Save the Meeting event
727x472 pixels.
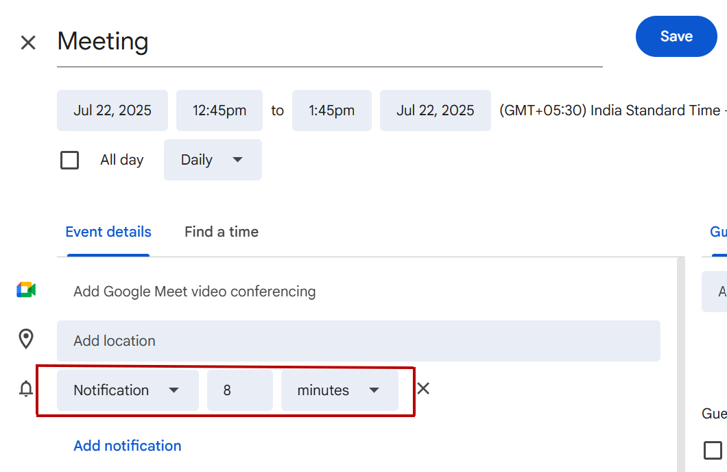(676, 36)
